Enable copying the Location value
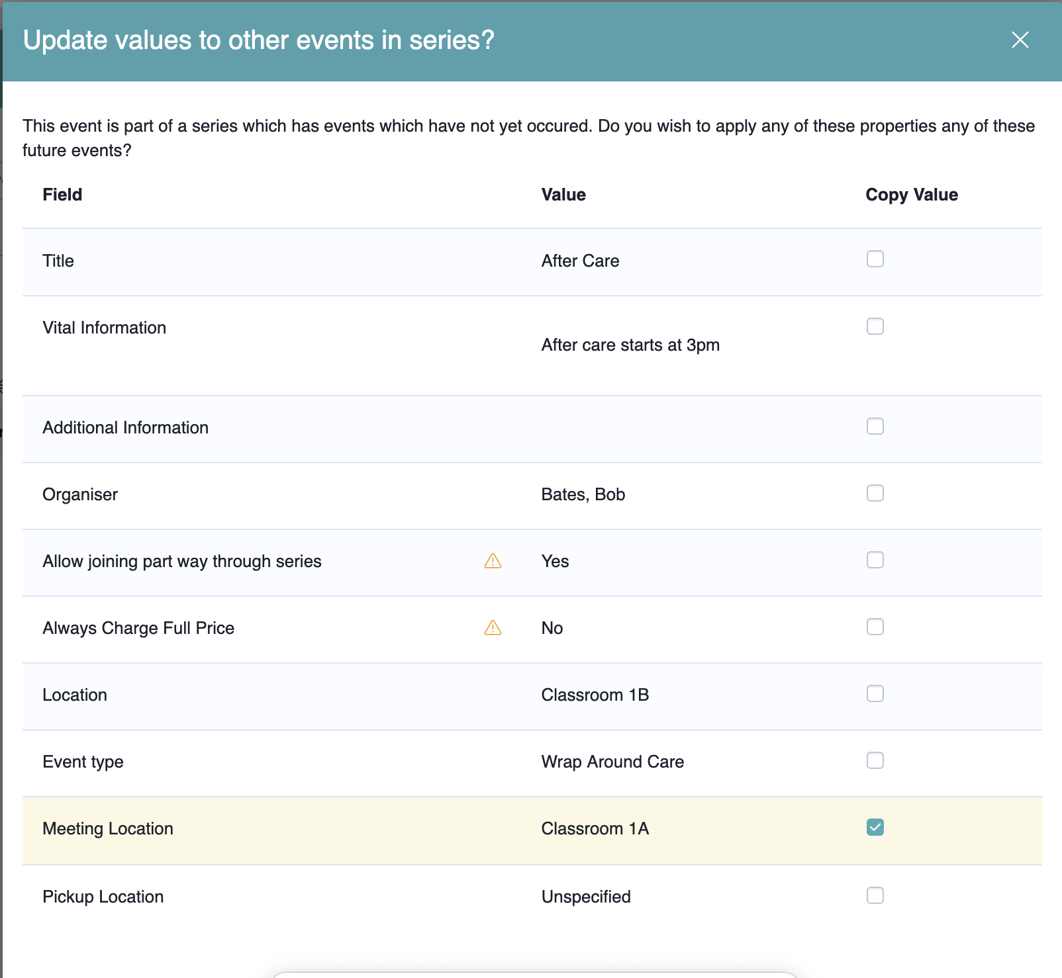 pyautogui.click(x=875, y=694)
